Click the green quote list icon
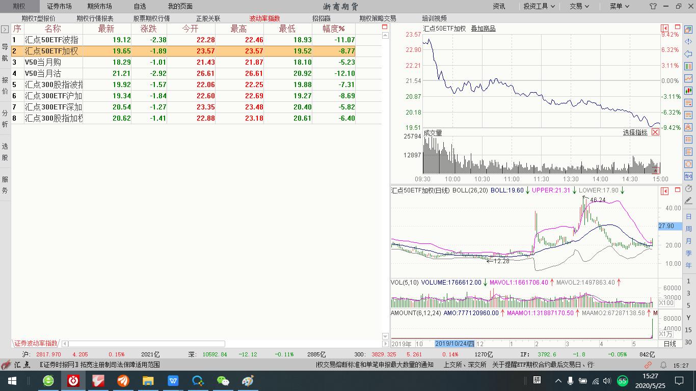Viewport: 696px width, 391px height. [x=689, y=65]
